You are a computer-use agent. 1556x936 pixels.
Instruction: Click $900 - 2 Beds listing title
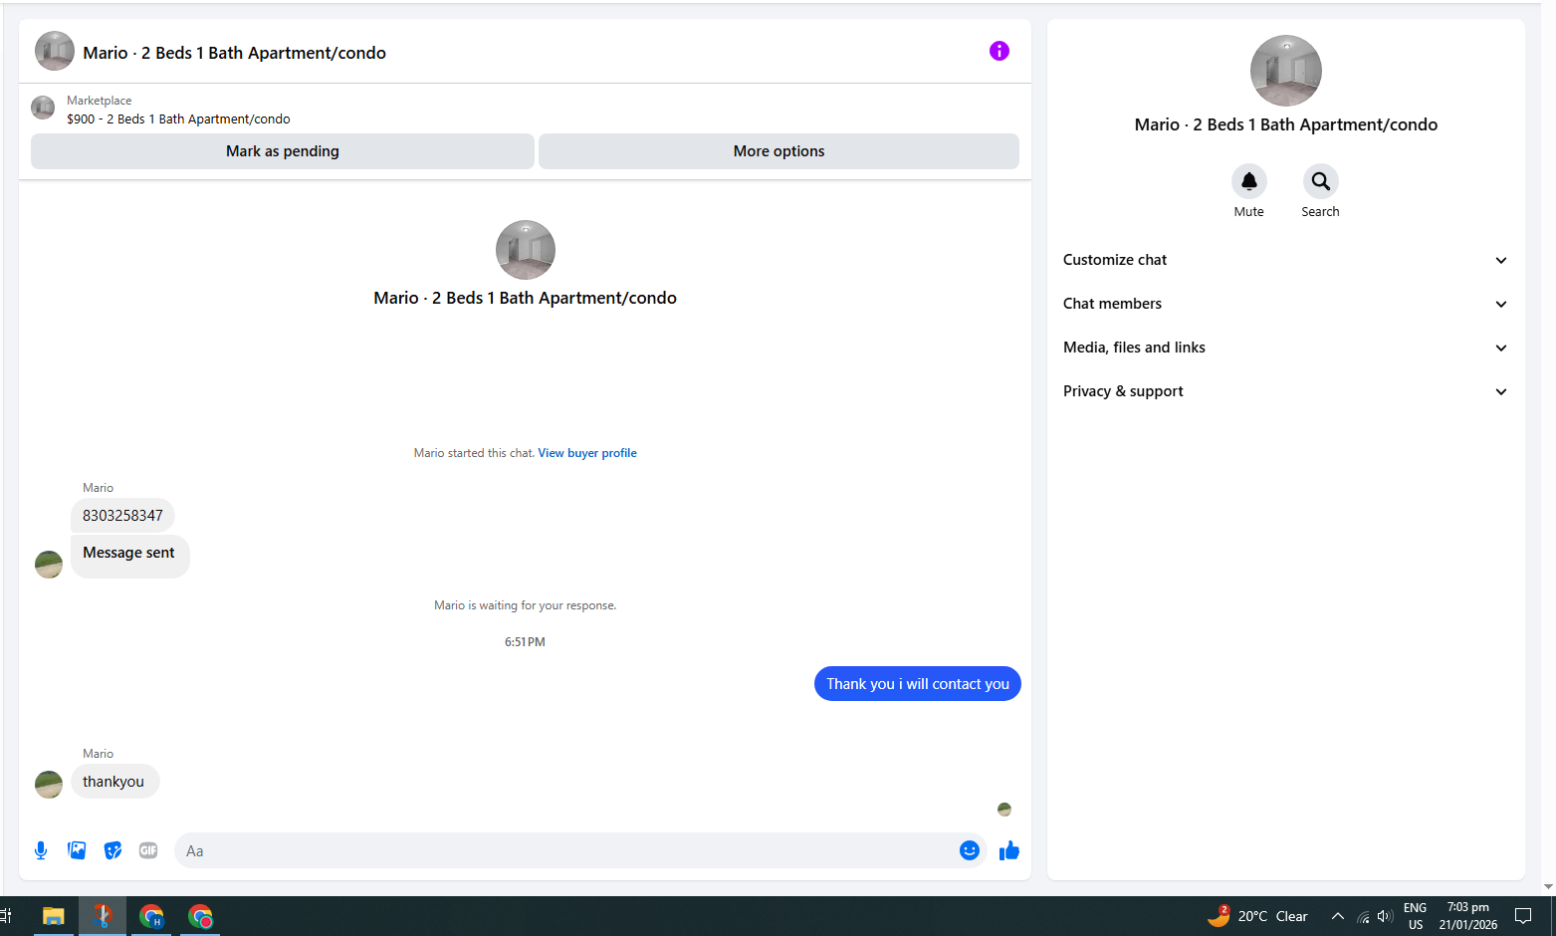click(x=178, y=118)
